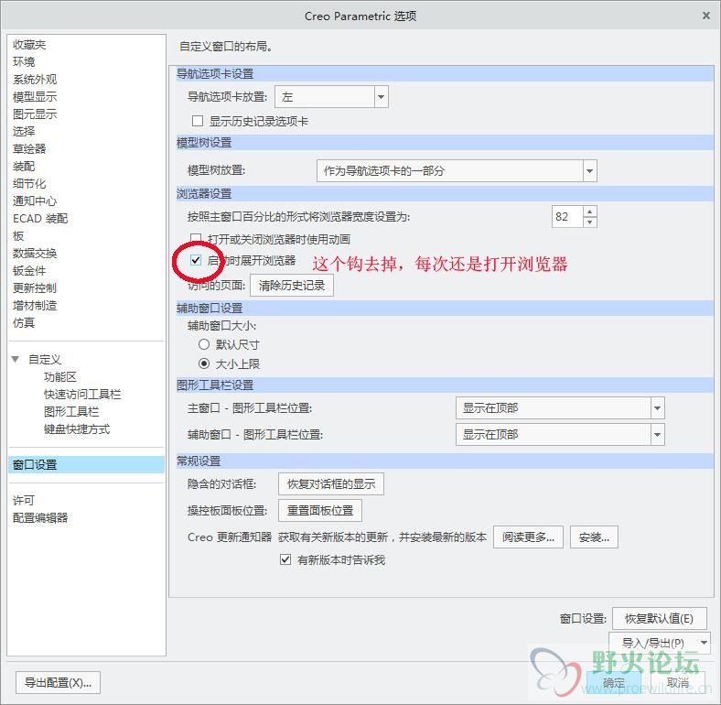Open the 许可 page
Image resolution: width=721 pixels, height=705 pixels.
tap(24, 500)
